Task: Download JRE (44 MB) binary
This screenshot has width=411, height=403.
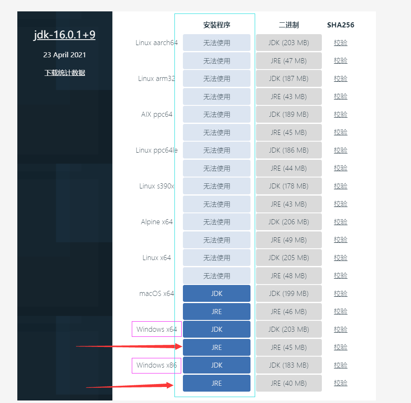Action: 289,168
